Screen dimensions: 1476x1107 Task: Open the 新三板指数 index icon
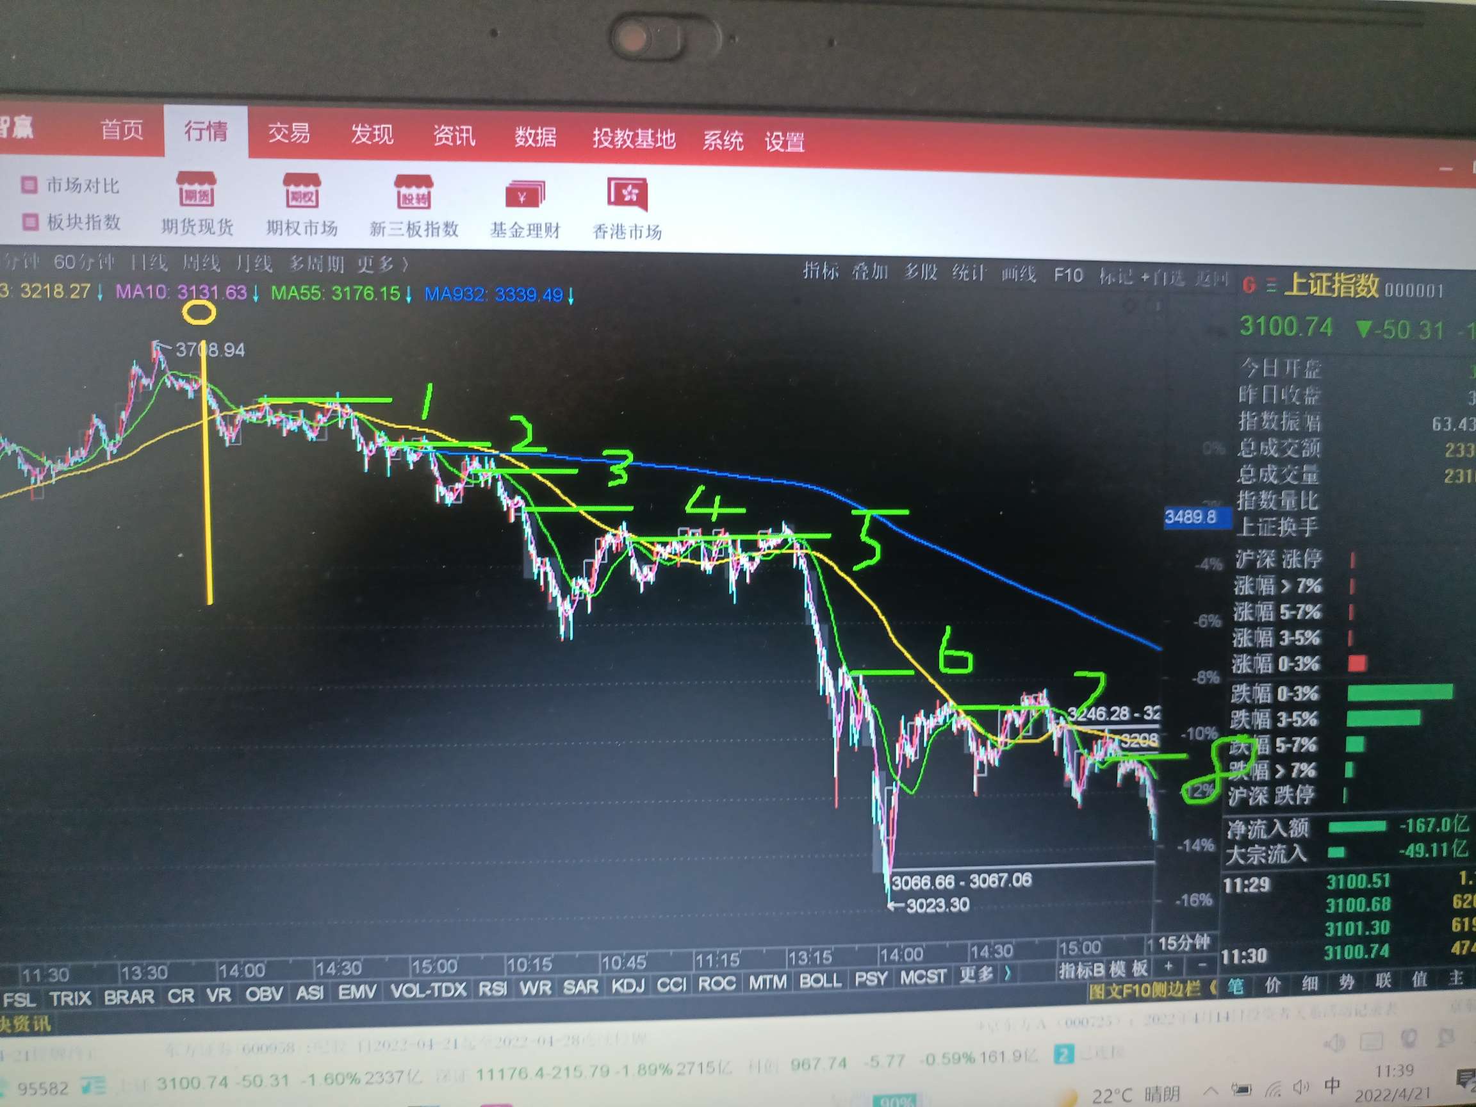(x=414, y=192)
